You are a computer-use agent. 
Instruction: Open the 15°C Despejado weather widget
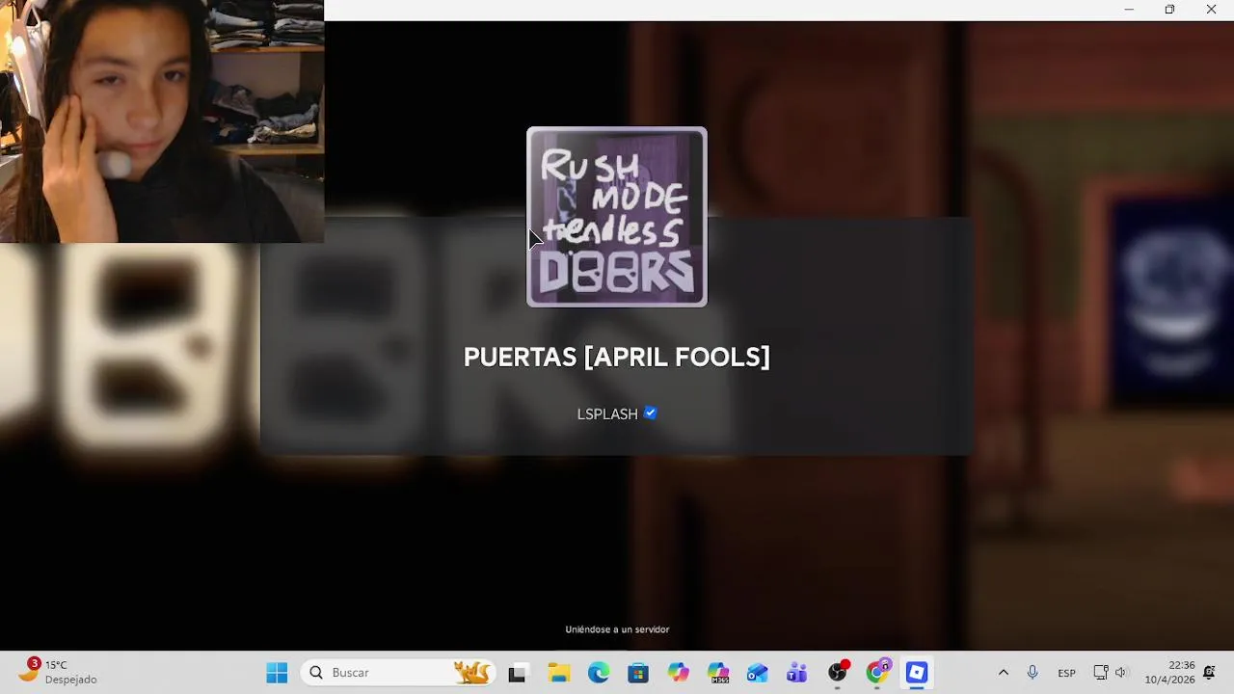58,673
